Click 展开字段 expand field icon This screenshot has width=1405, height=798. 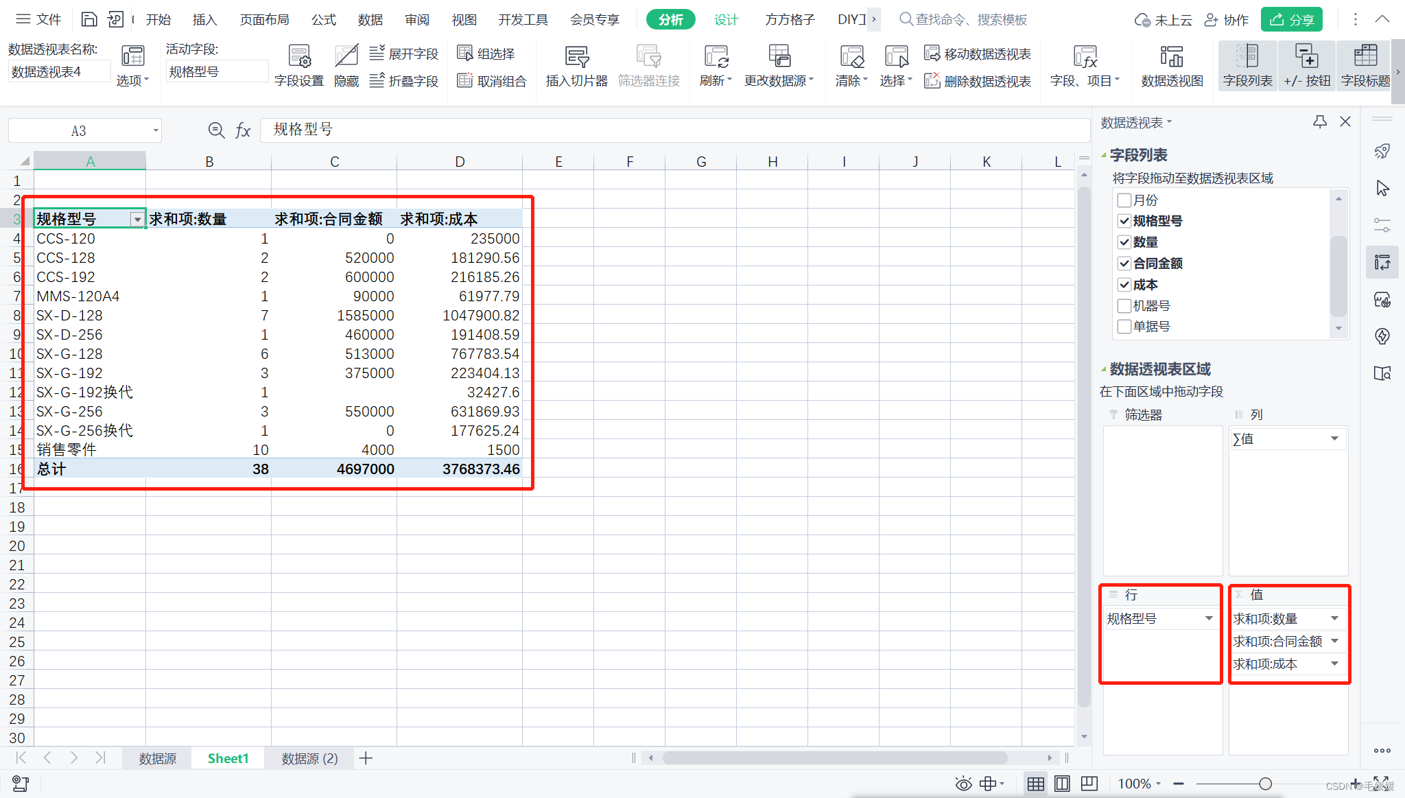(x=404, y=54)
